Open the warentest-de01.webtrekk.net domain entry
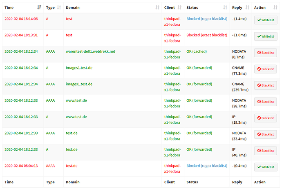This screenshot has height=189, width=282. (x=90, y=51)
